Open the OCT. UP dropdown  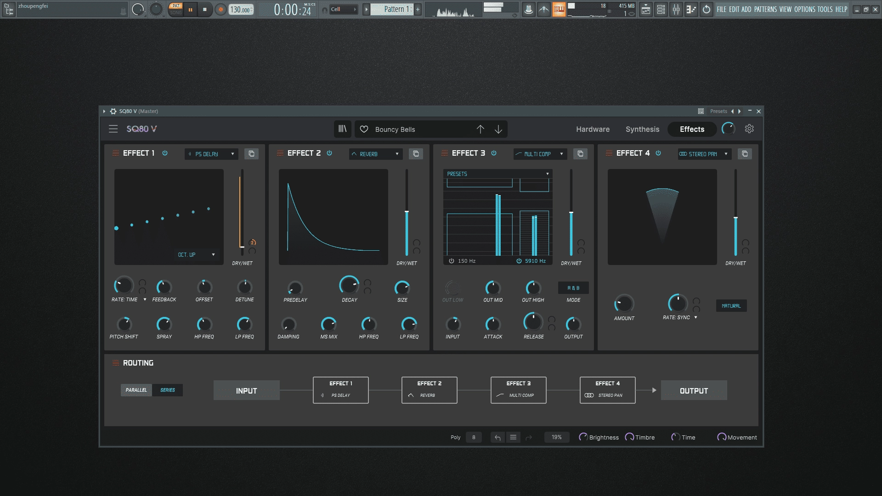(x=197, y=254)
